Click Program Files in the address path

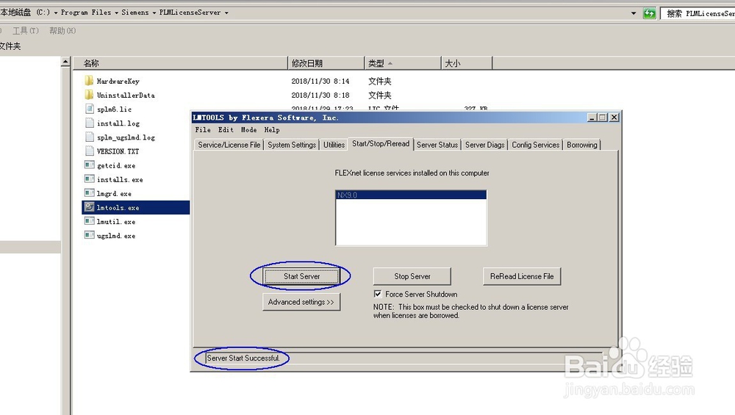click(86, 12)
